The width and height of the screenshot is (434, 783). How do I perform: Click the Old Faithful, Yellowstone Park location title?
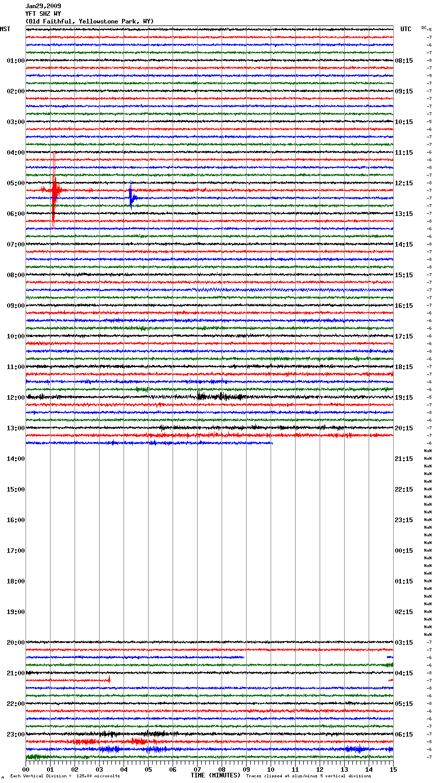(x=89, y=21)
